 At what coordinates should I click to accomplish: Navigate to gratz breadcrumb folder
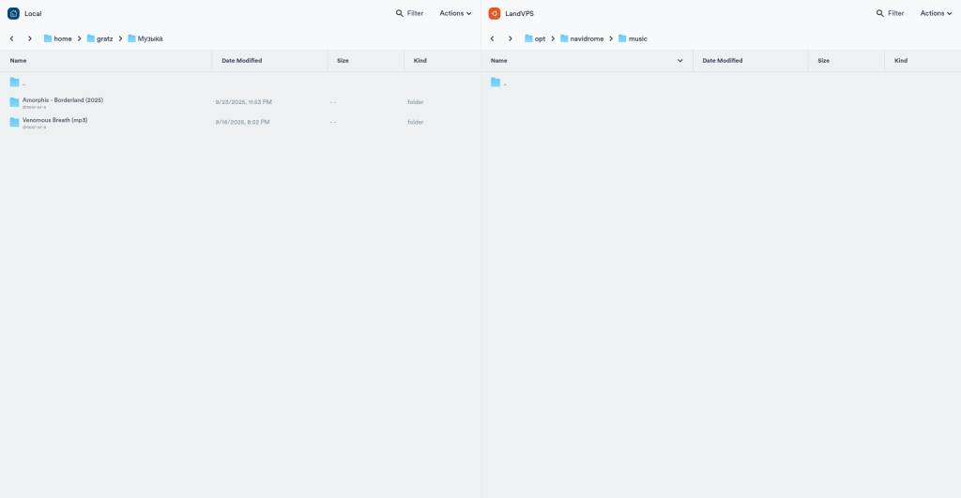click(104, 38)
